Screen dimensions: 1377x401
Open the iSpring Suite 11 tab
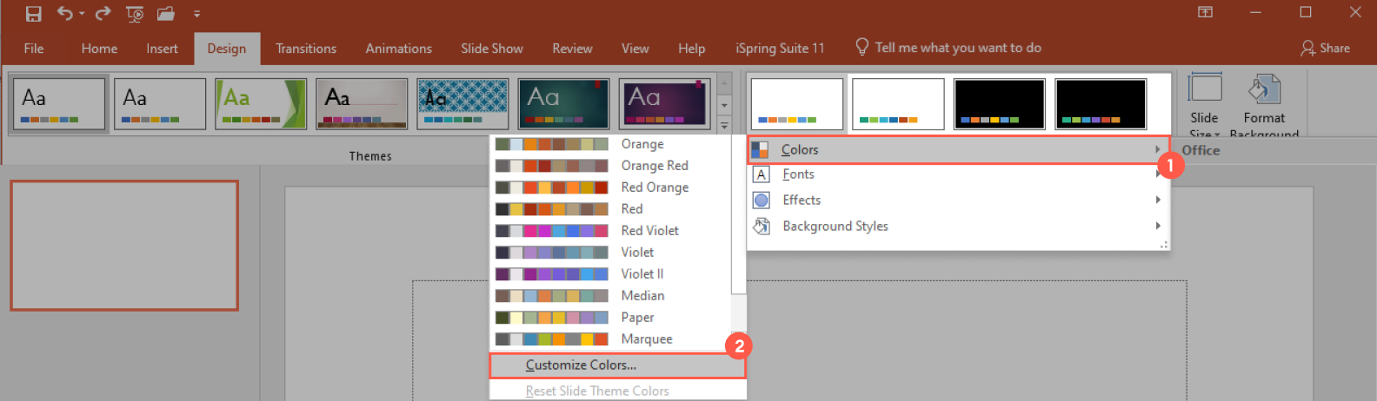780,49
